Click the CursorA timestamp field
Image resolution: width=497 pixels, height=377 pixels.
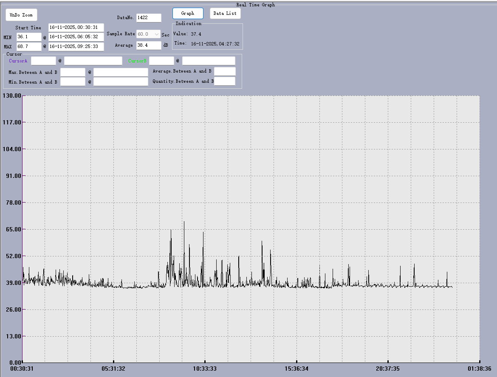93,61
